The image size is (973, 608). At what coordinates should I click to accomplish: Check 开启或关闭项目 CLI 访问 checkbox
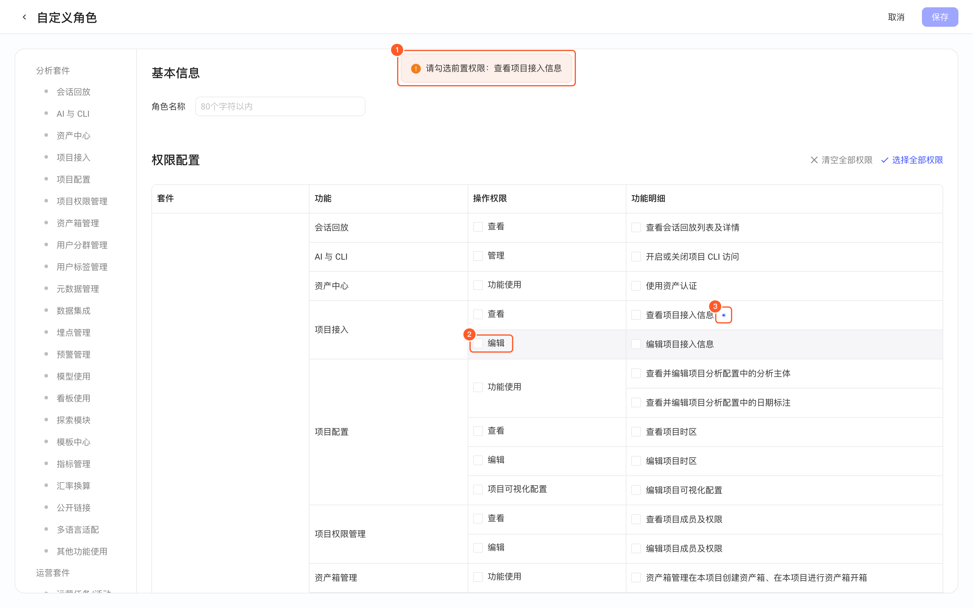pyautogui.click(x=636, y=257)
